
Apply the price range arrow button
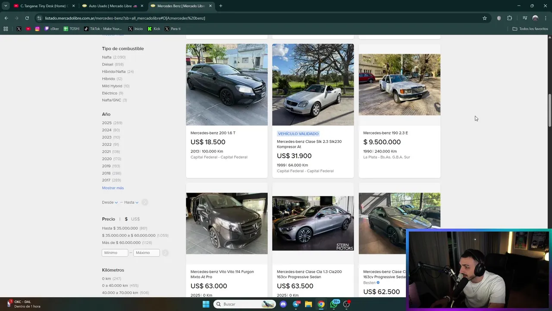click(165, 253)
